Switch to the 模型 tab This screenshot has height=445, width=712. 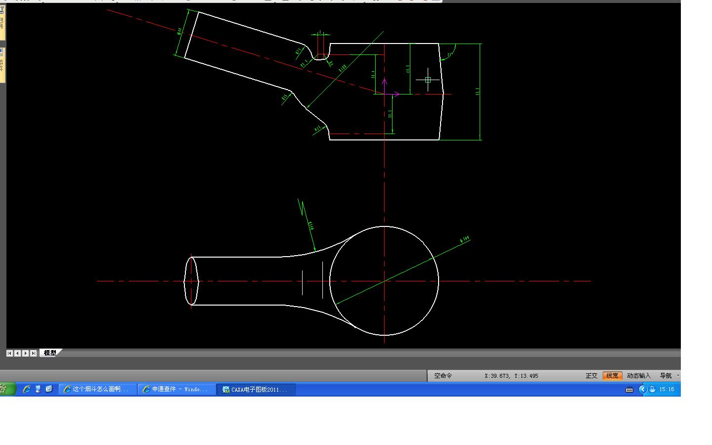(x=50, y=353)
